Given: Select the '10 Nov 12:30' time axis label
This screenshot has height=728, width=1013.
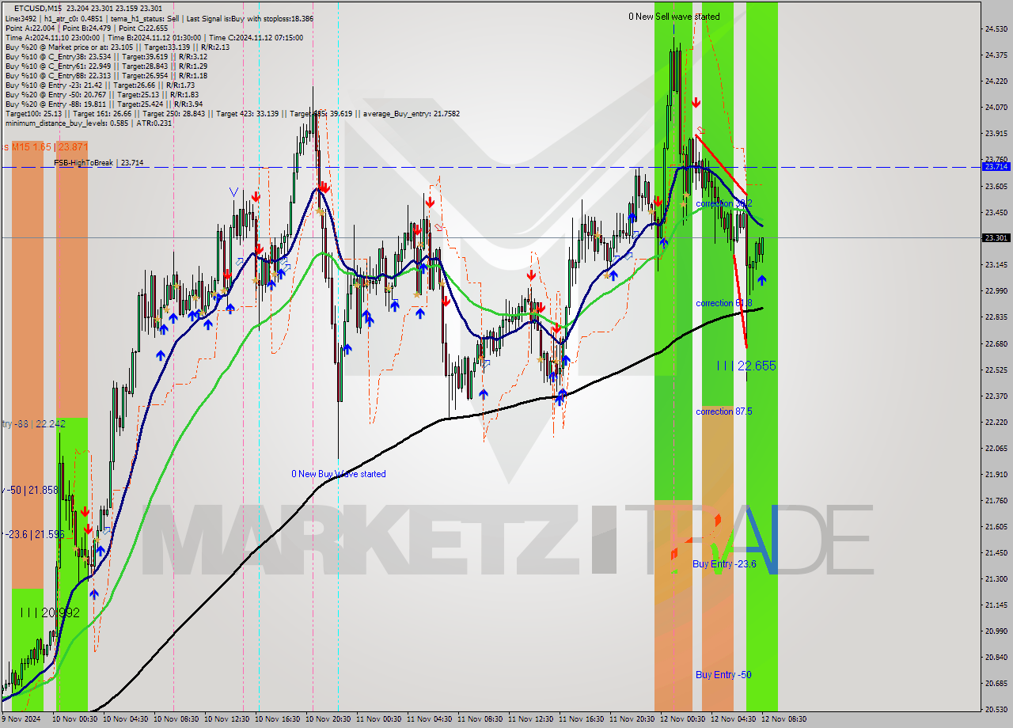Looking at the screenshot, I should click(x=229, y=719).
